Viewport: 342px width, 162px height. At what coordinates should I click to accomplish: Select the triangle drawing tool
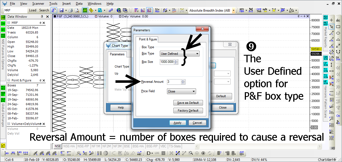click(x=338, y=39)
